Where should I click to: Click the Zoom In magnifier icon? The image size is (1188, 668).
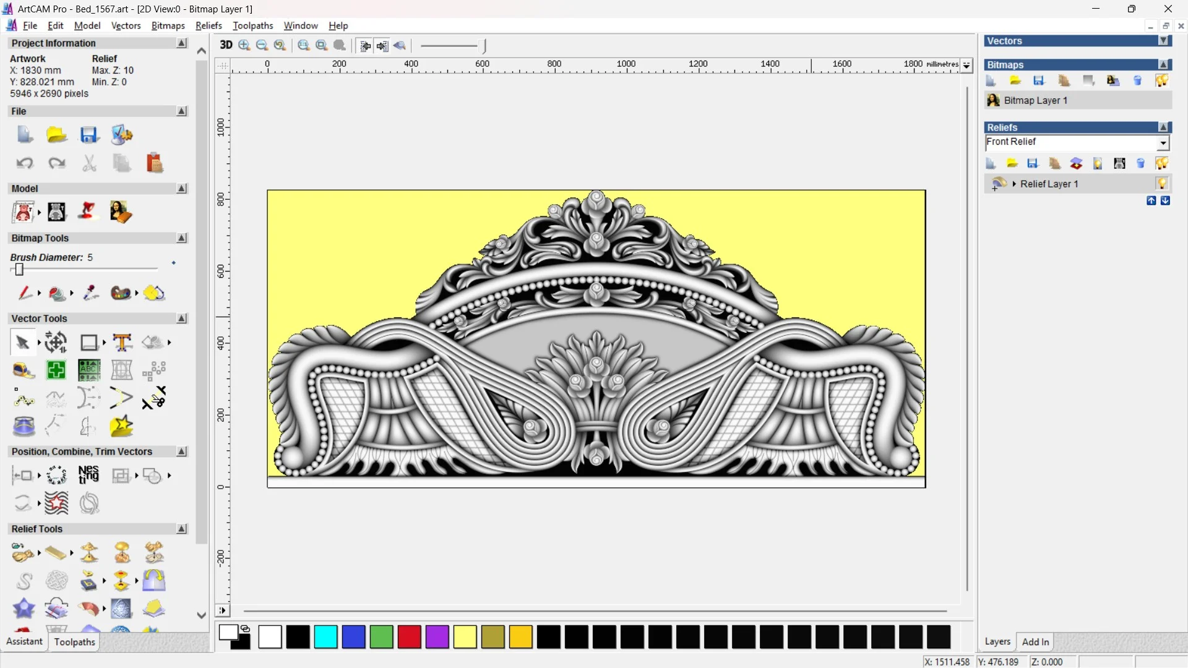tap(244, 45)
